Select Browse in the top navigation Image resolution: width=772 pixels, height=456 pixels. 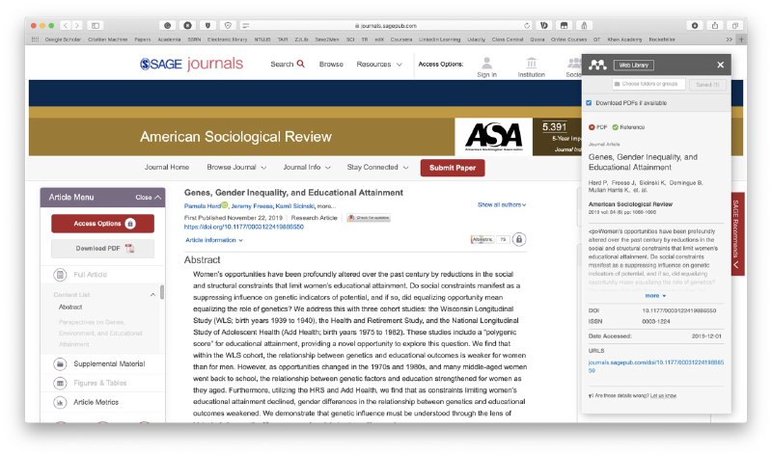(x=331, y=65)
